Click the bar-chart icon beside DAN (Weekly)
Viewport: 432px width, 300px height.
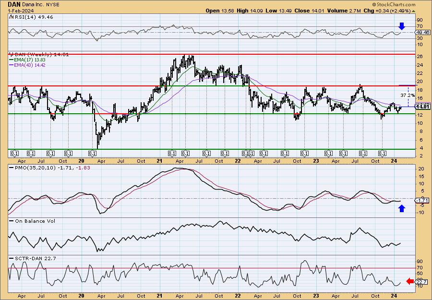[x=12, y=55]
